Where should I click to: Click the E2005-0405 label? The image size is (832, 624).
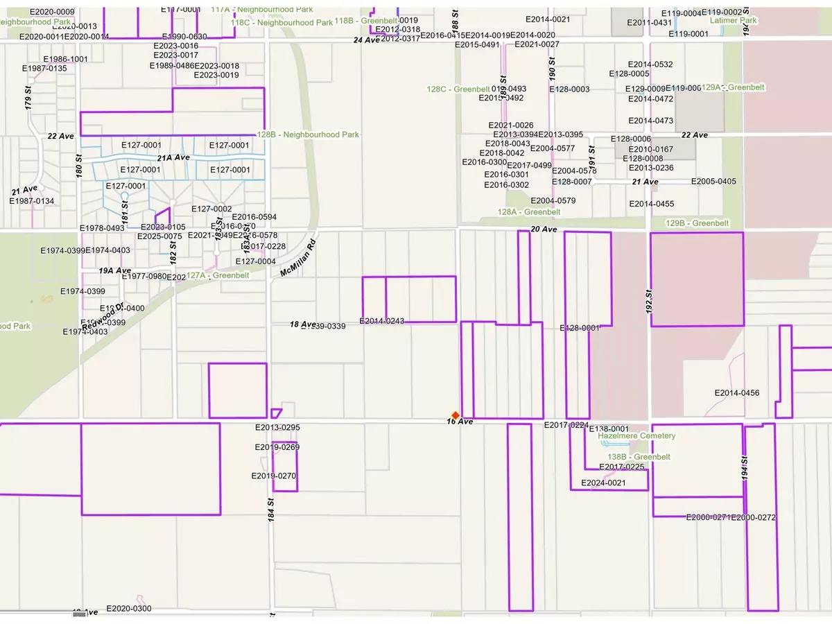(x=713, y=182)
